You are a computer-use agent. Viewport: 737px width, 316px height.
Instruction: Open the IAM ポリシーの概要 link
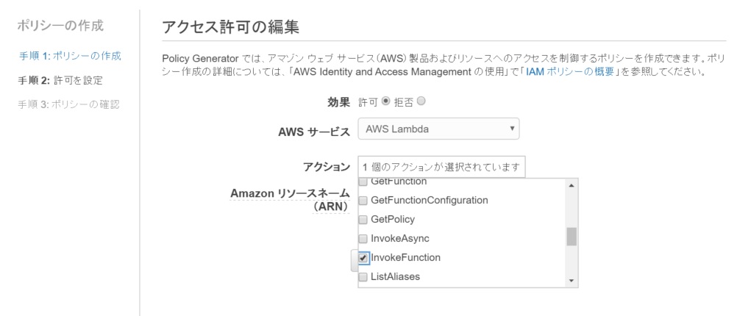click(x=571, y=72)
